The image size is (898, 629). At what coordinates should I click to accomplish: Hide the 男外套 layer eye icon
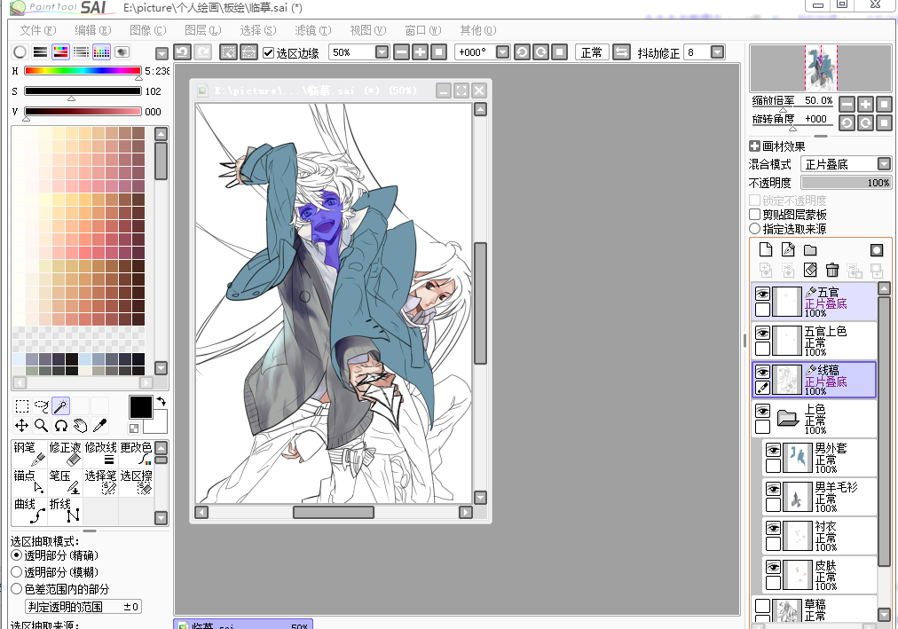coord(773,450)
